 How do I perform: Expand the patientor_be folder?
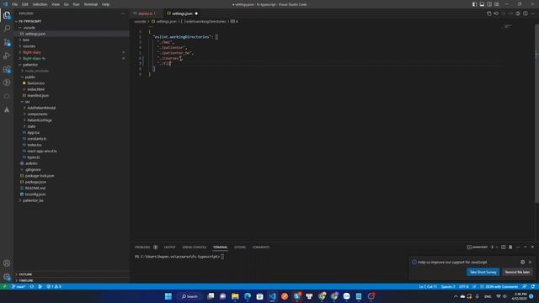click(33, 200)
